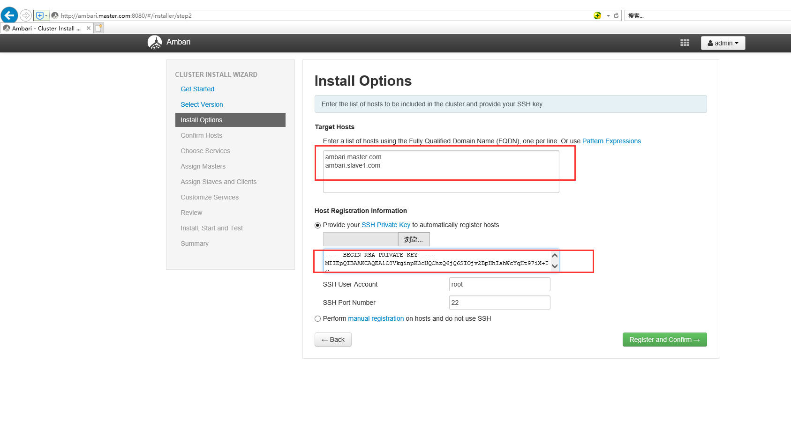
Task: Click the SSH Port Number field
Action: click(499, 303)
